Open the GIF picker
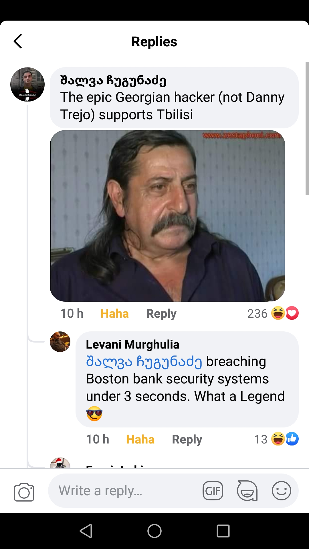 point(213,491)
